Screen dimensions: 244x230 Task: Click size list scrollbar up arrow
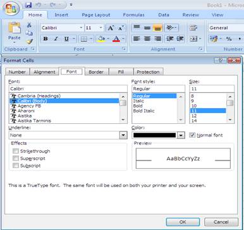[230, 97]
